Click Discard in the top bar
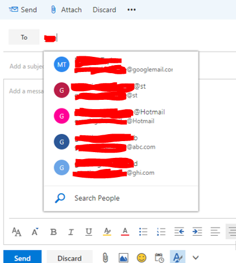 [104, 10]
